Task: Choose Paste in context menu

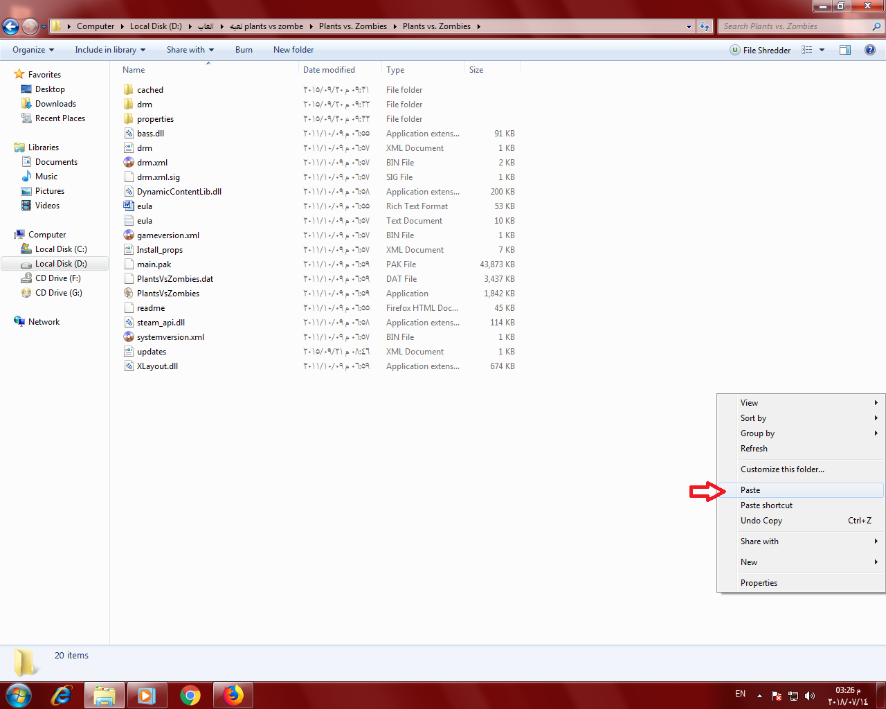Action: point(801,490)
